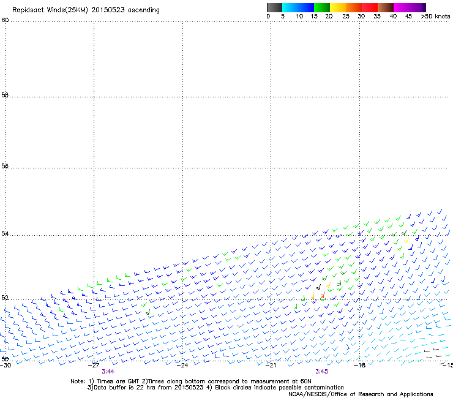Click the latitude label '52'
This screenshot has width=453, height=398.
[x=5, y=298]
